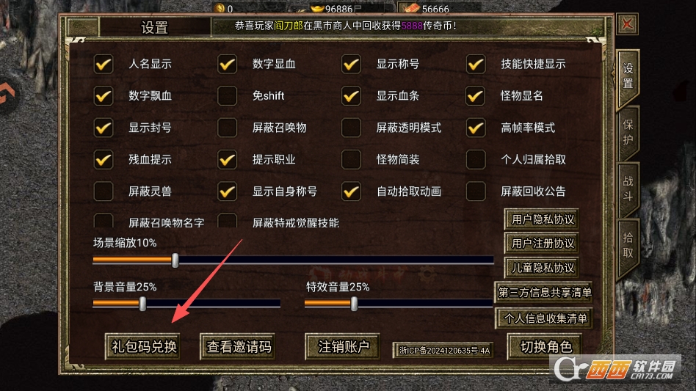The image size is (696, 391).
Task: Click the orange arrow icon on left edge
Action: [x=6, y=94]
